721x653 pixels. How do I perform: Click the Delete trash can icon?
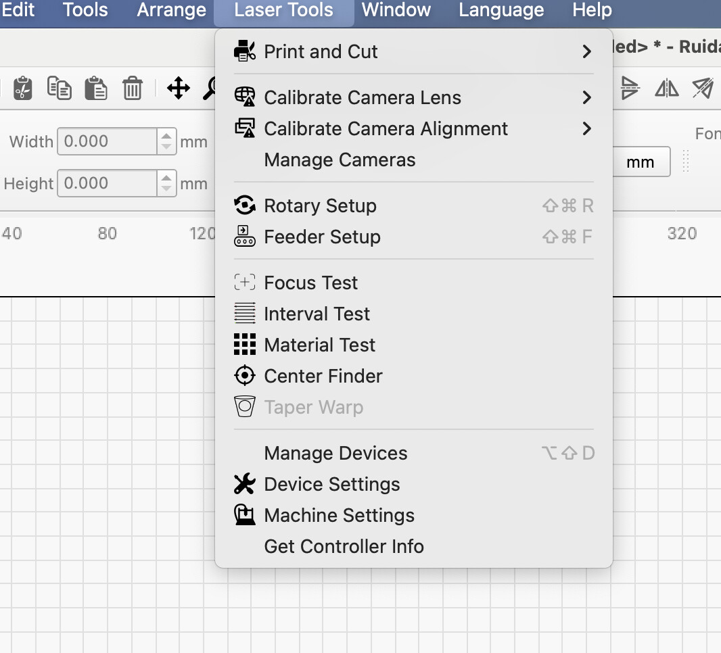click(133, 89)
